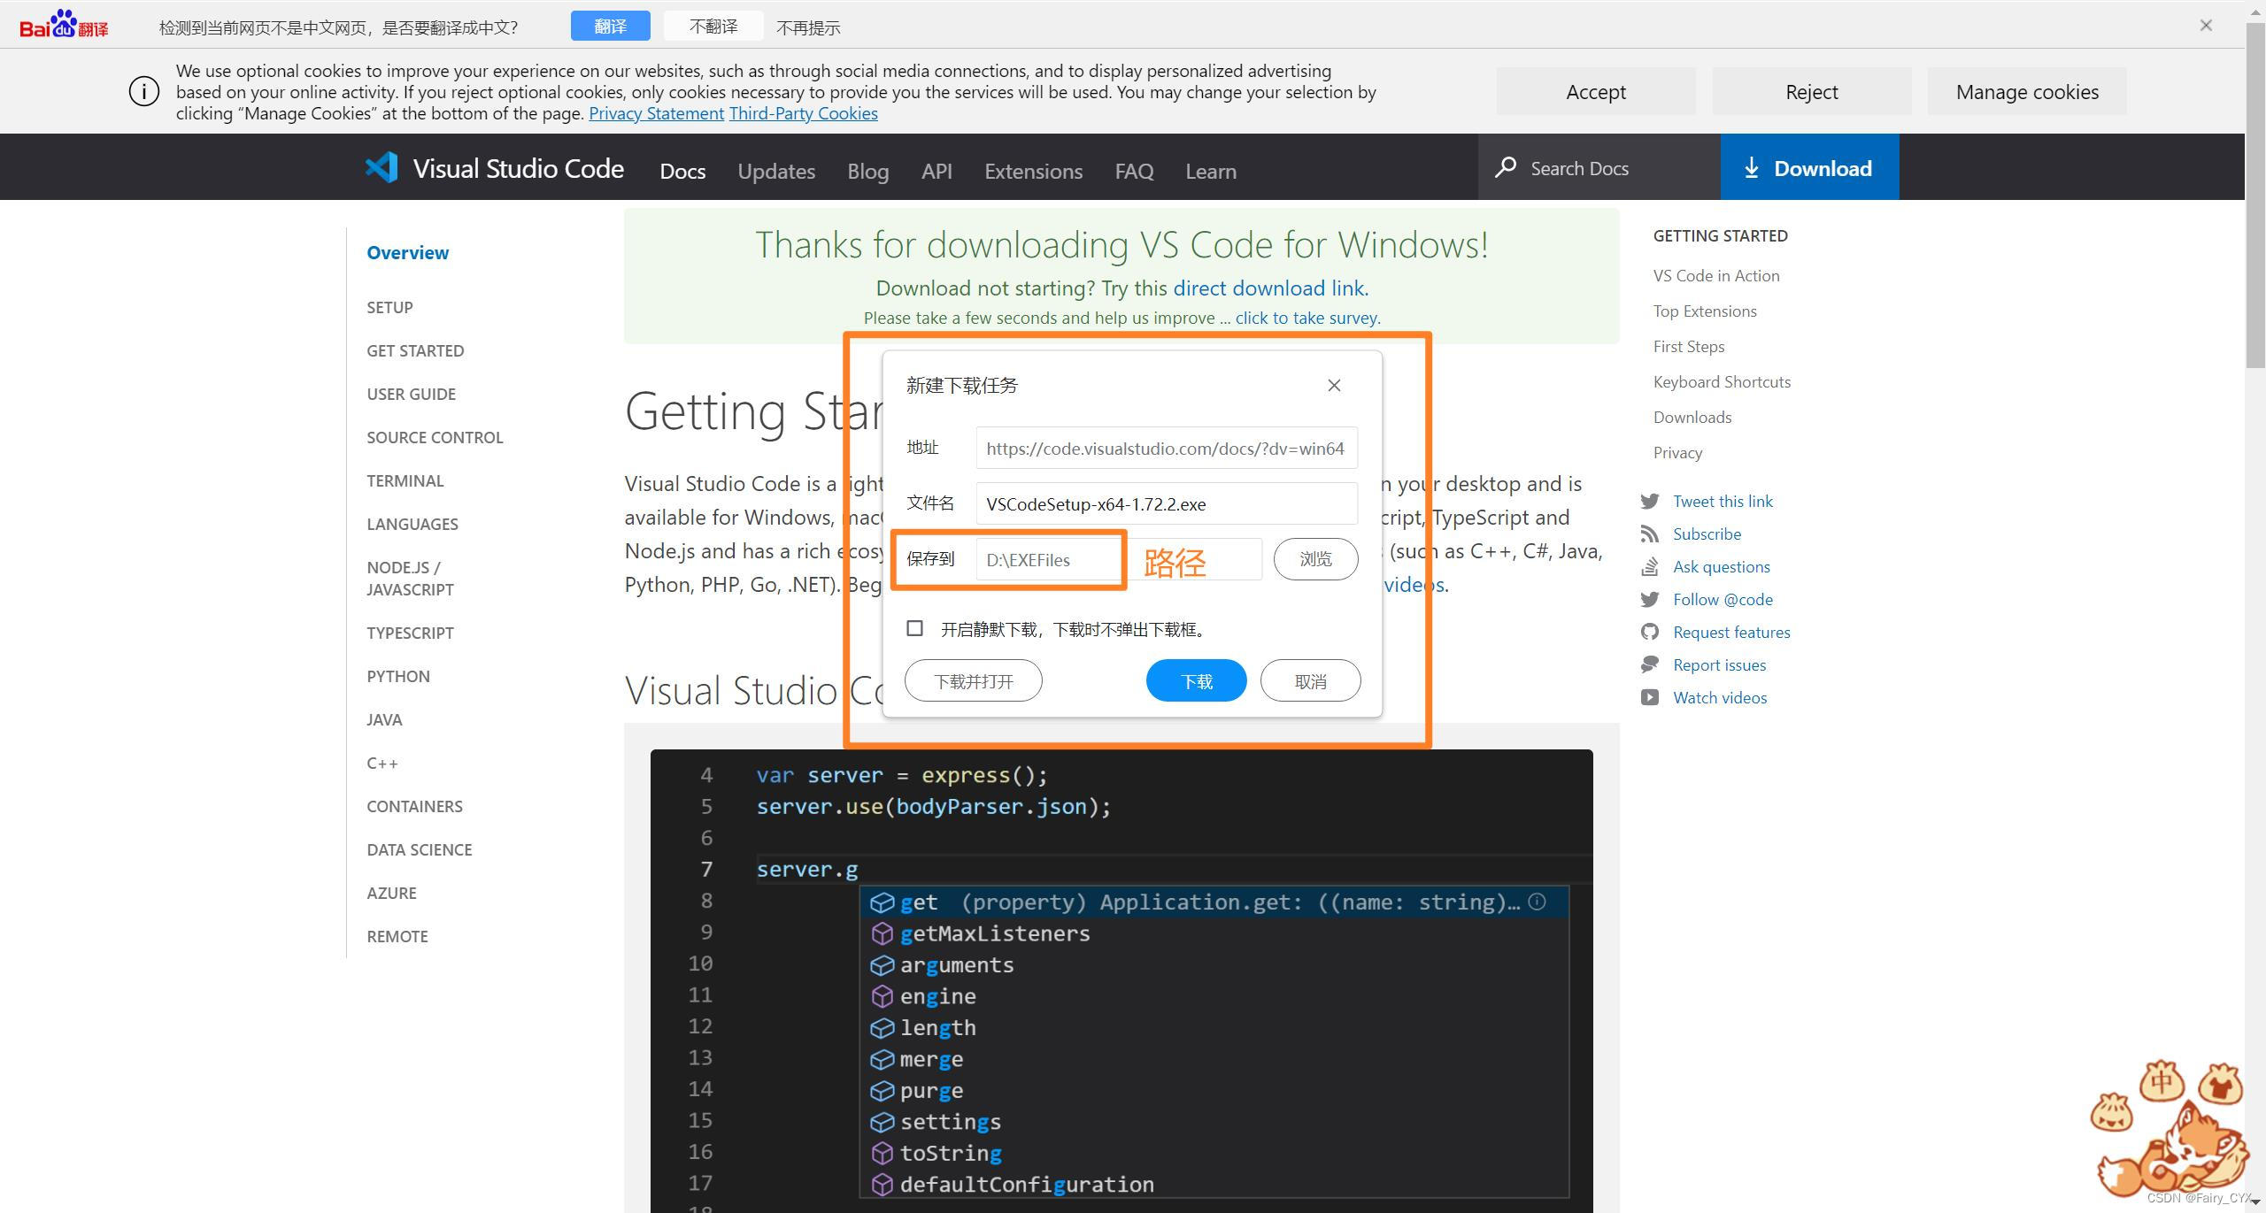The width and height of the screenshot is (2266, 1213).
Task: Click the GitHub icon beside Request features
Action: coord(1650,633)
